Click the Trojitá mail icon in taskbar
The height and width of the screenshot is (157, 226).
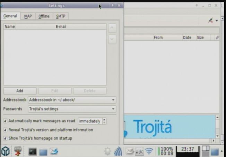pos(54,151)
